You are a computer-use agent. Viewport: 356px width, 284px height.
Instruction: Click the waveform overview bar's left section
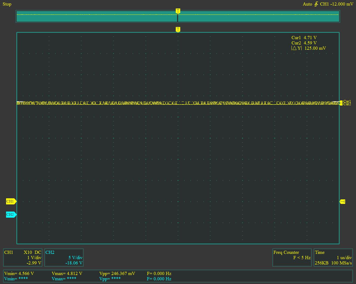tap(96, 16)
